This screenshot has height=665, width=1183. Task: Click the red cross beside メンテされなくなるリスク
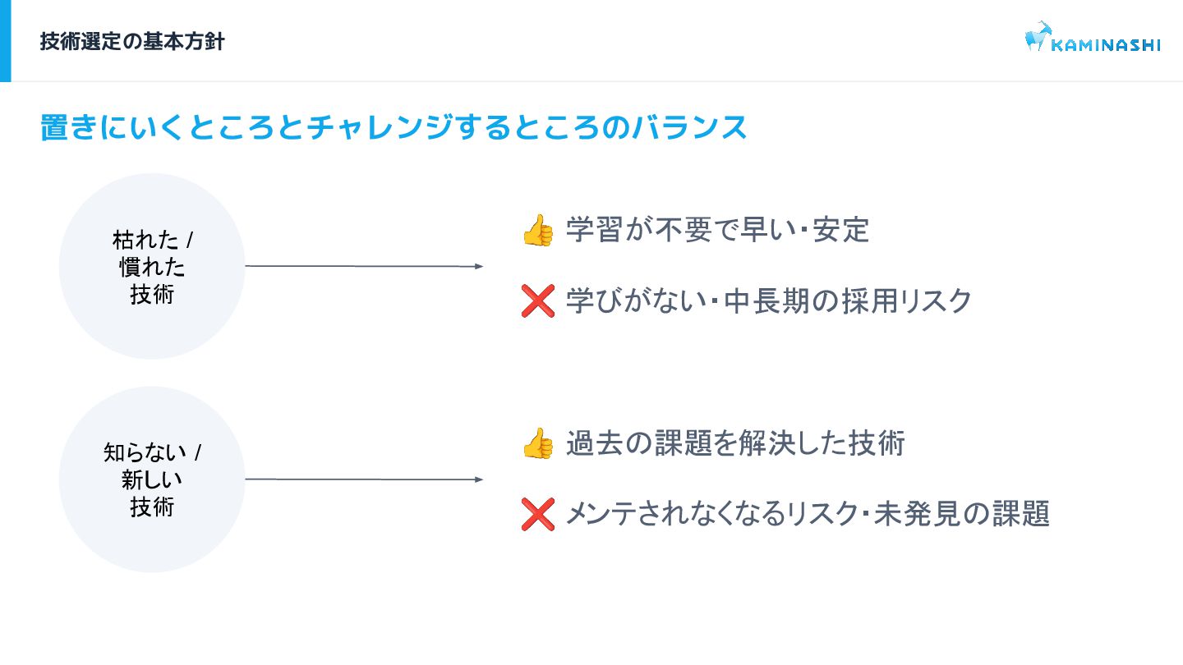point(538,515)
